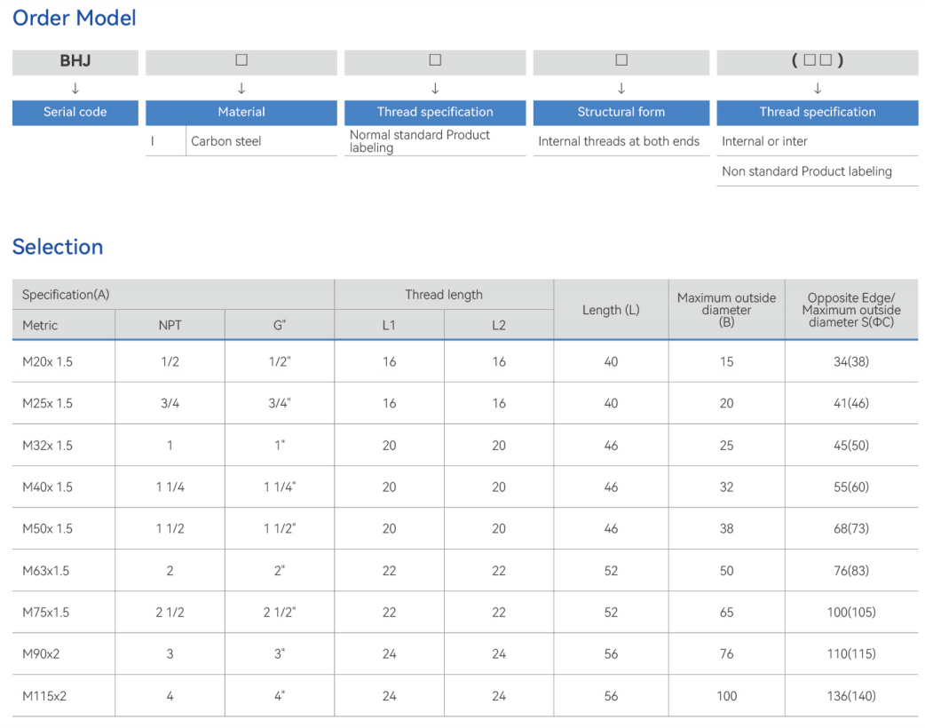Click the '68(73)' opposite edge value

coord(851,528)
